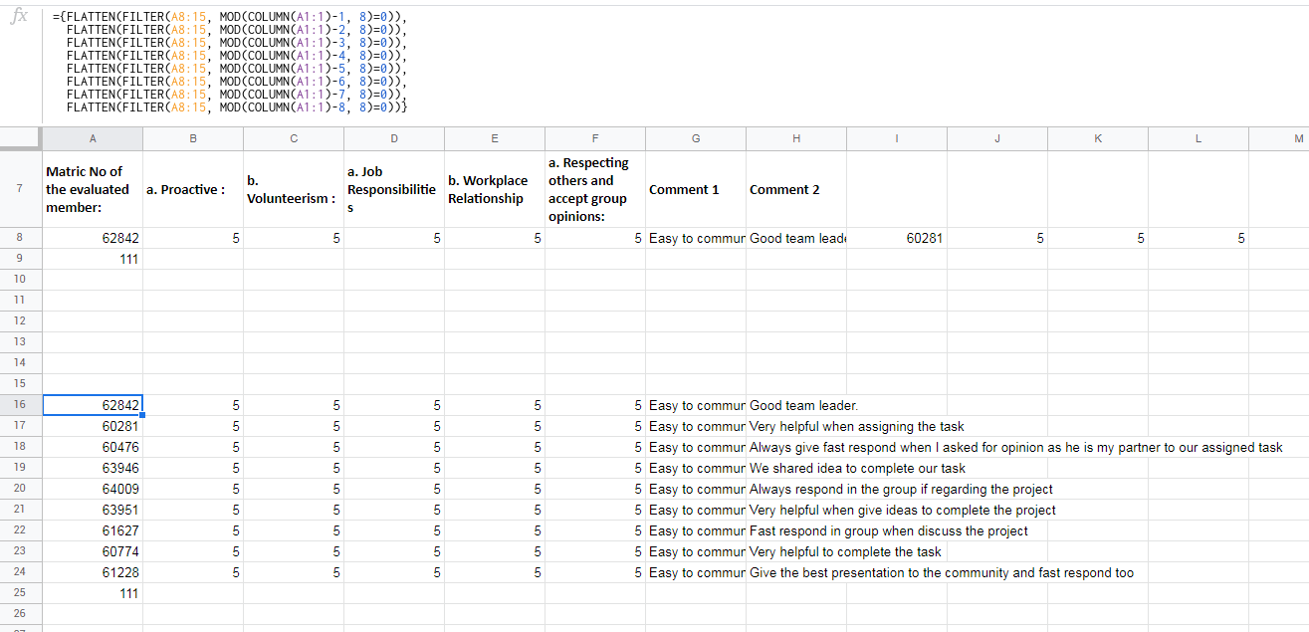The image size is (1309, 632).
Task: Click 'Very helpful when assigning the task' comment
Action: (x=856, y=426)
